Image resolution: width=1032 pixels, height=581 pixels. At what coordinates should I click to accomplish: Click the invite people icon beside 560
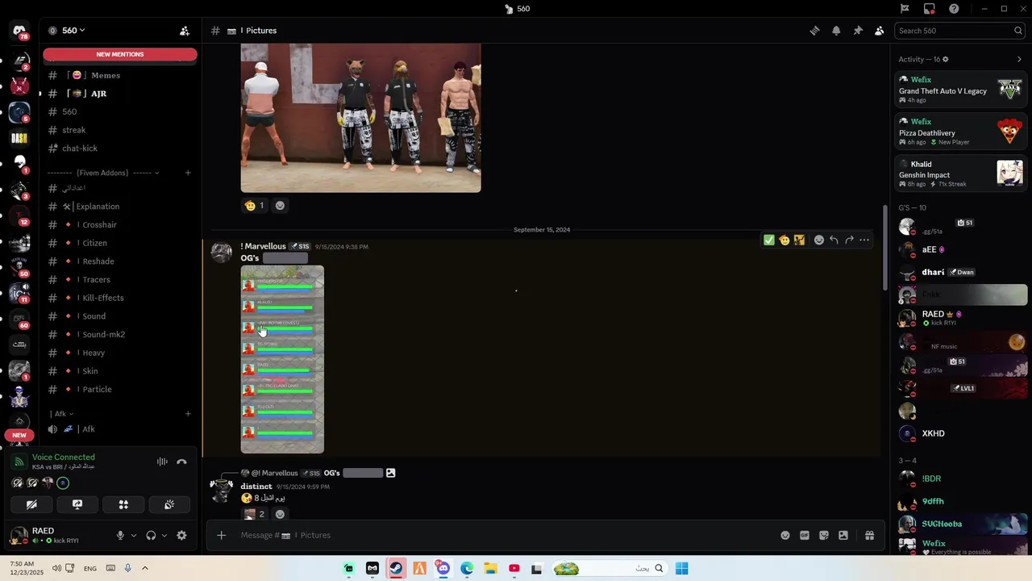pyautogui.click(x=185, y=31)
